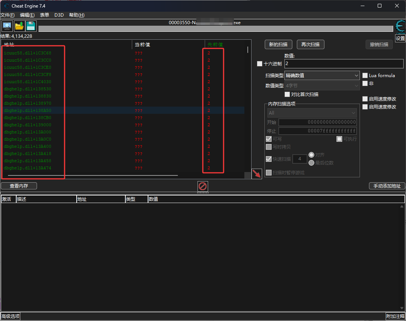Image resolution: width=406 pixels, height=321 pixels.
Task: Enable the Lua formula checkbox
Action: (x=365, y=76)
